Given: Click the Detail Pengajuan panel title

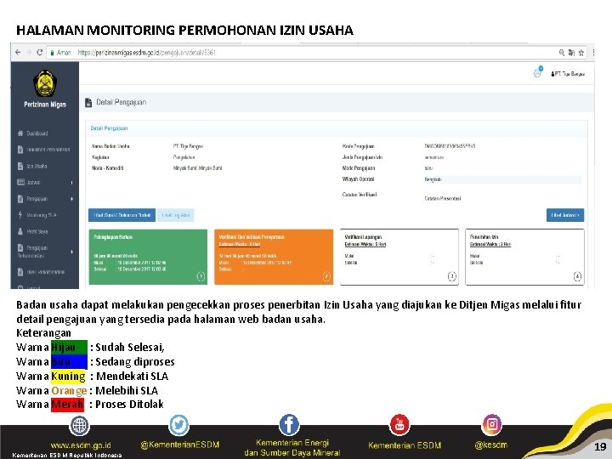Looking at the screenshot, I should (109, 128).
